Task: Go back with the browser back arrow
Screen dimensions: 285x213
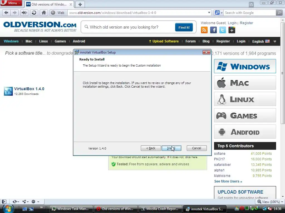Action: click(x=6, y=13)
